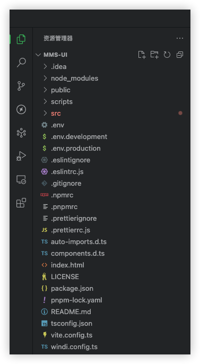
Task: Open the Run and Debug view
Action: tap(21, 156)
